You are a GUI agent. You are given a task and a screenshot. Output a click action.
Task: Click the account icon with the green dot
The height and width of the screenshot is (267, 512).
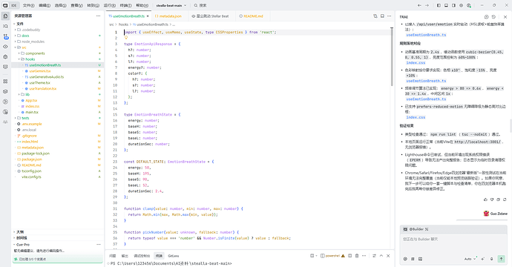pos(468,5)
